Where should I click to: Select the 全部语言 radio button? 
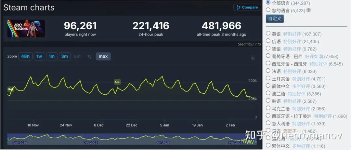[268, 3]
